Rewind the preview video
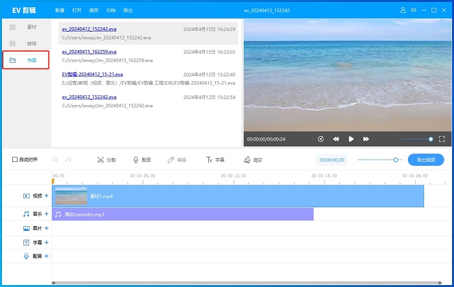The width and height of the screenshot is (454, 287). click(x=336, y=139)
